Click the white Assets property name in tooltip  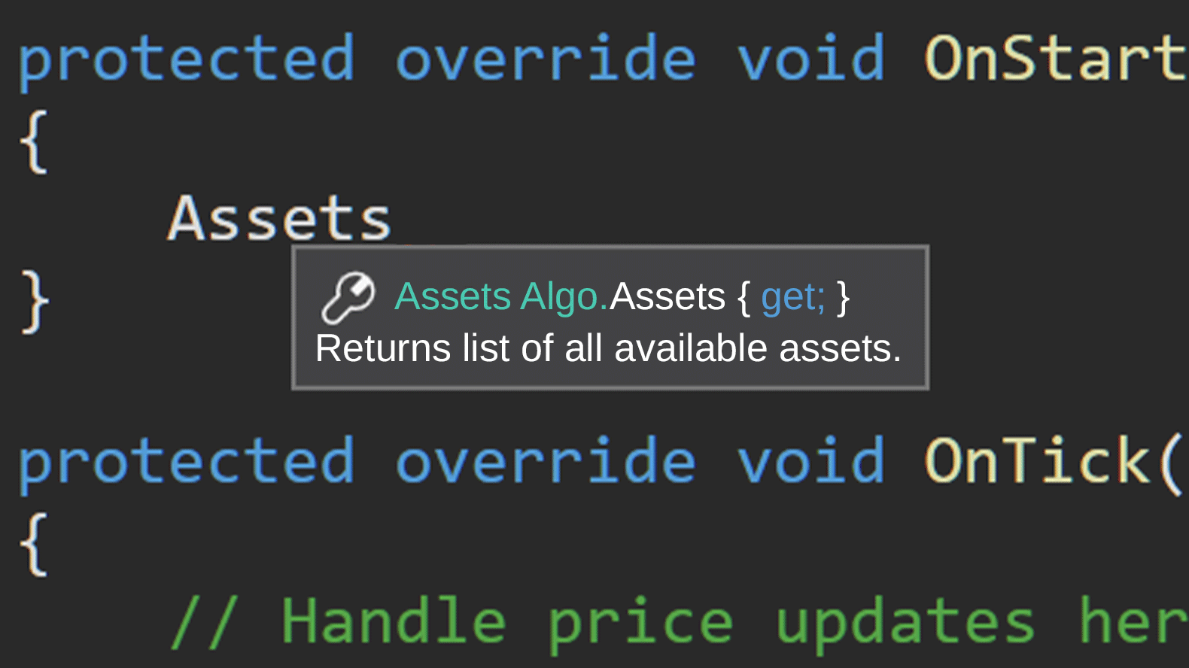pos(667,296)
